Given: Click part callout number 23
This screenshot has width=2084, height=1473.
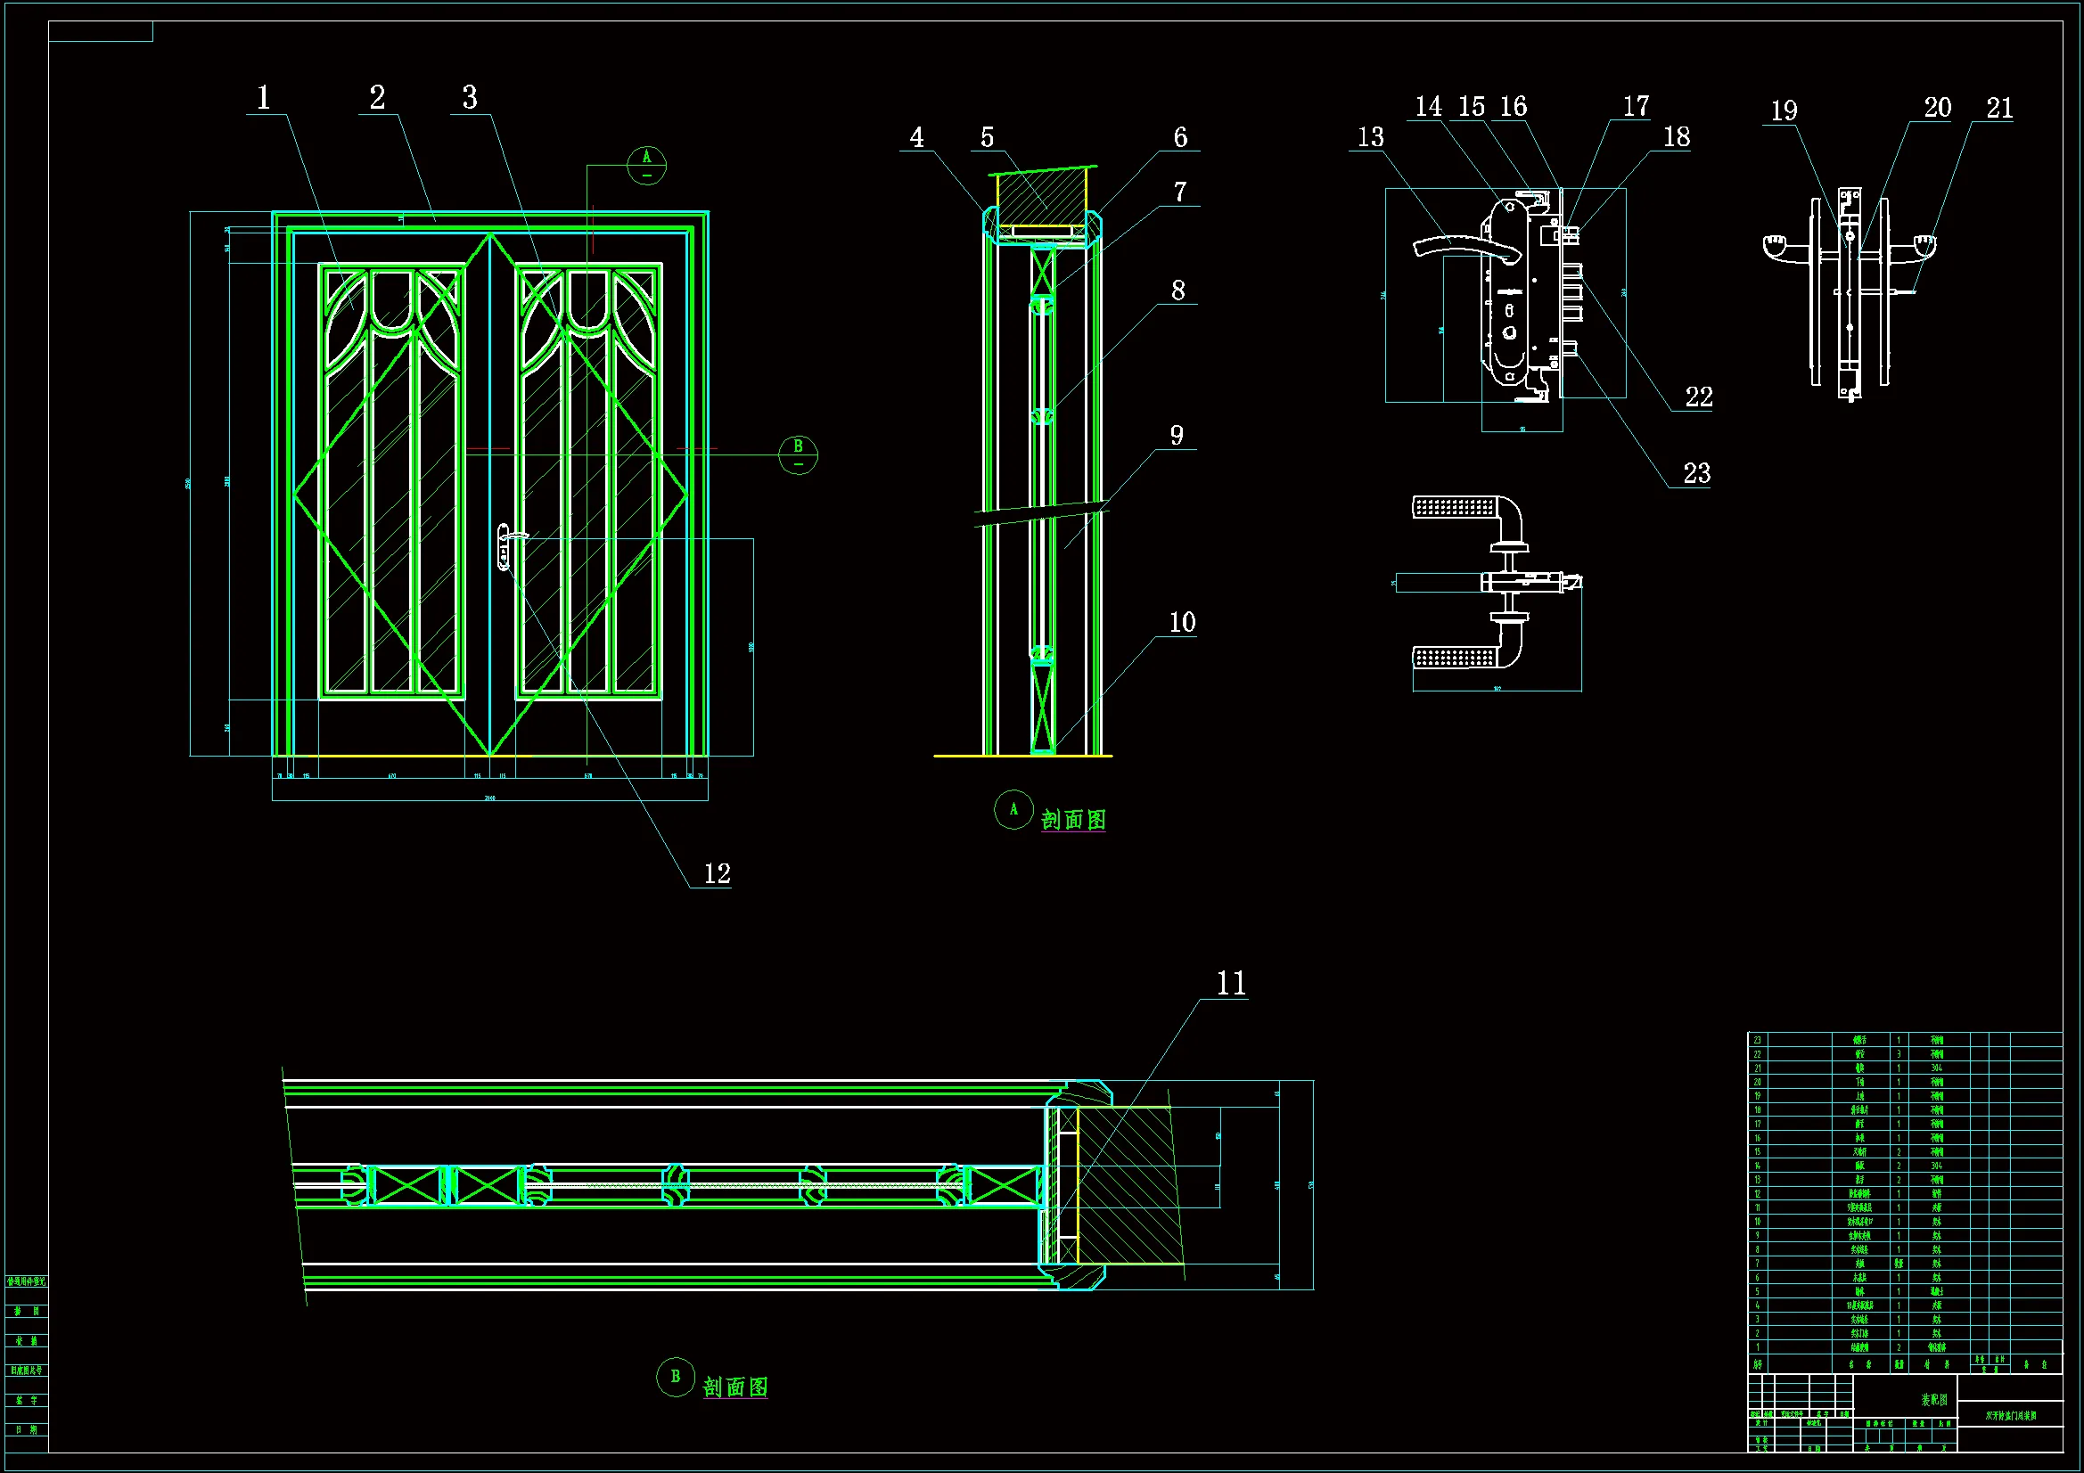Looking at the screenshot, I should point(1696,474).
